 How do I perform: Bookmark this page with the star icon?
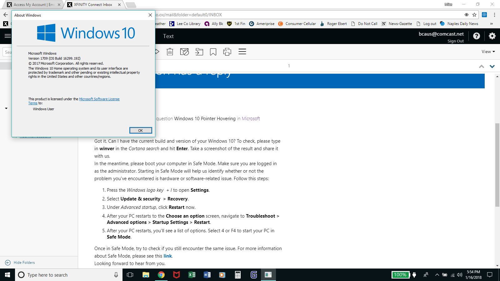click(x=474, y=15)
